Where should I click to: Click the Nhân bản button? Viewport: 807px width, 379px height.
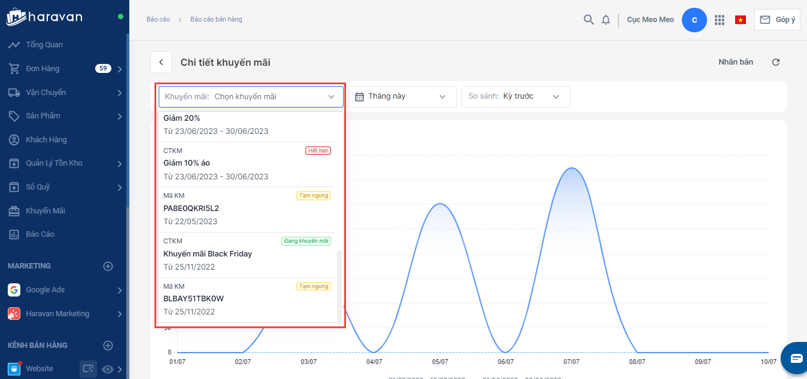click(x=736, y=62)
